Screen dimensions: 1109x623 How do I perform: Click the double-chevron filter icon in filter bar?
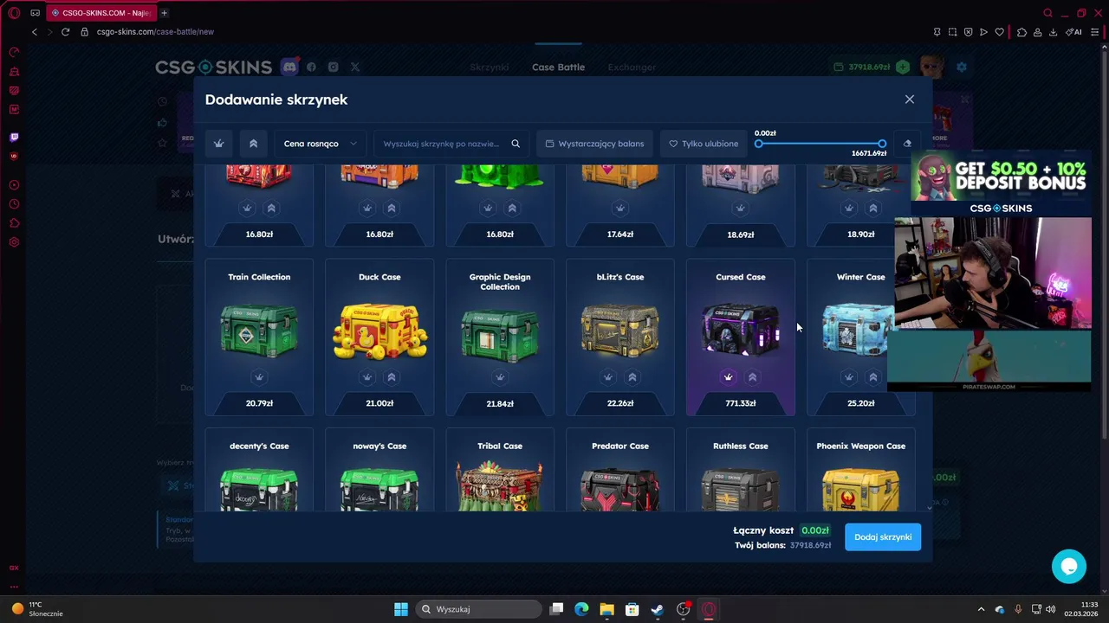click(253, 144)
